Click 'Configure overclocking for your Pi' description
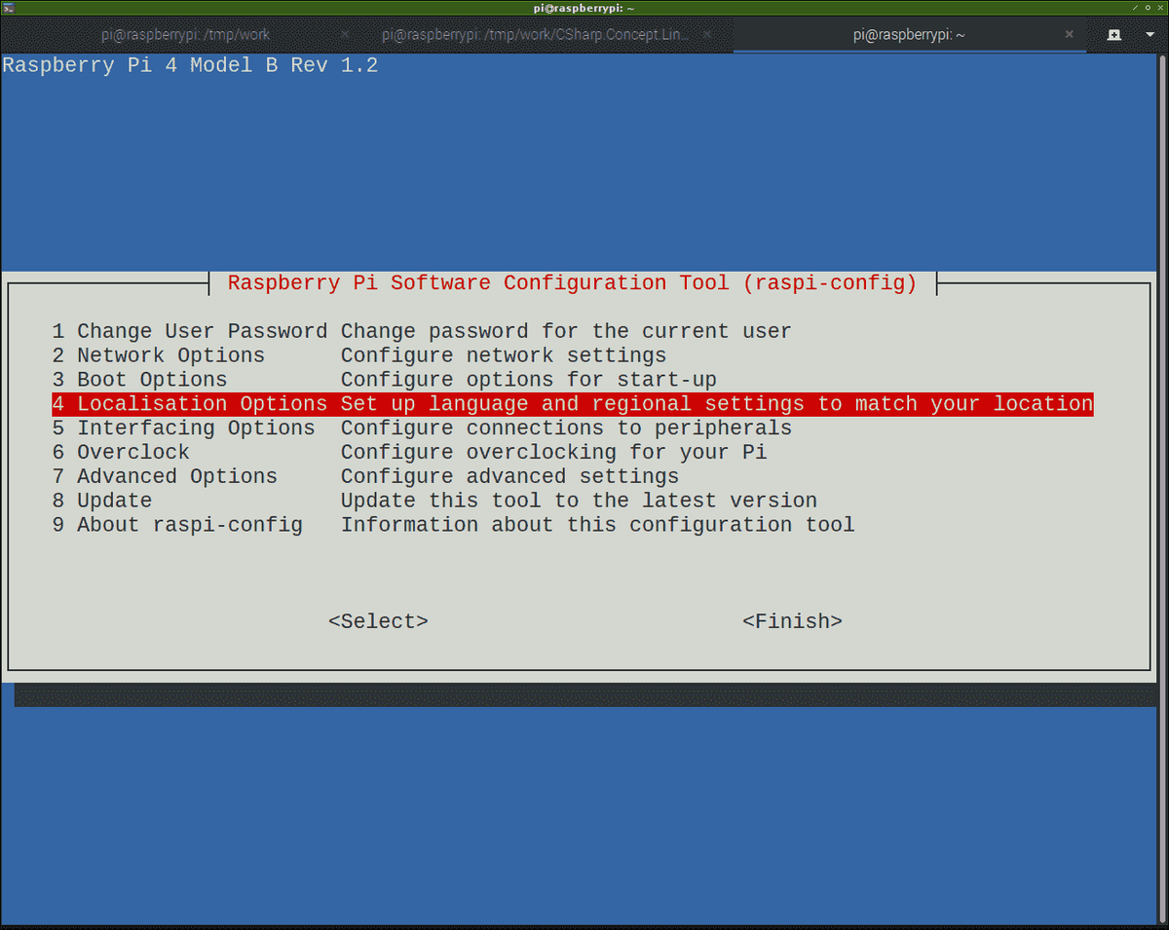 554,453
